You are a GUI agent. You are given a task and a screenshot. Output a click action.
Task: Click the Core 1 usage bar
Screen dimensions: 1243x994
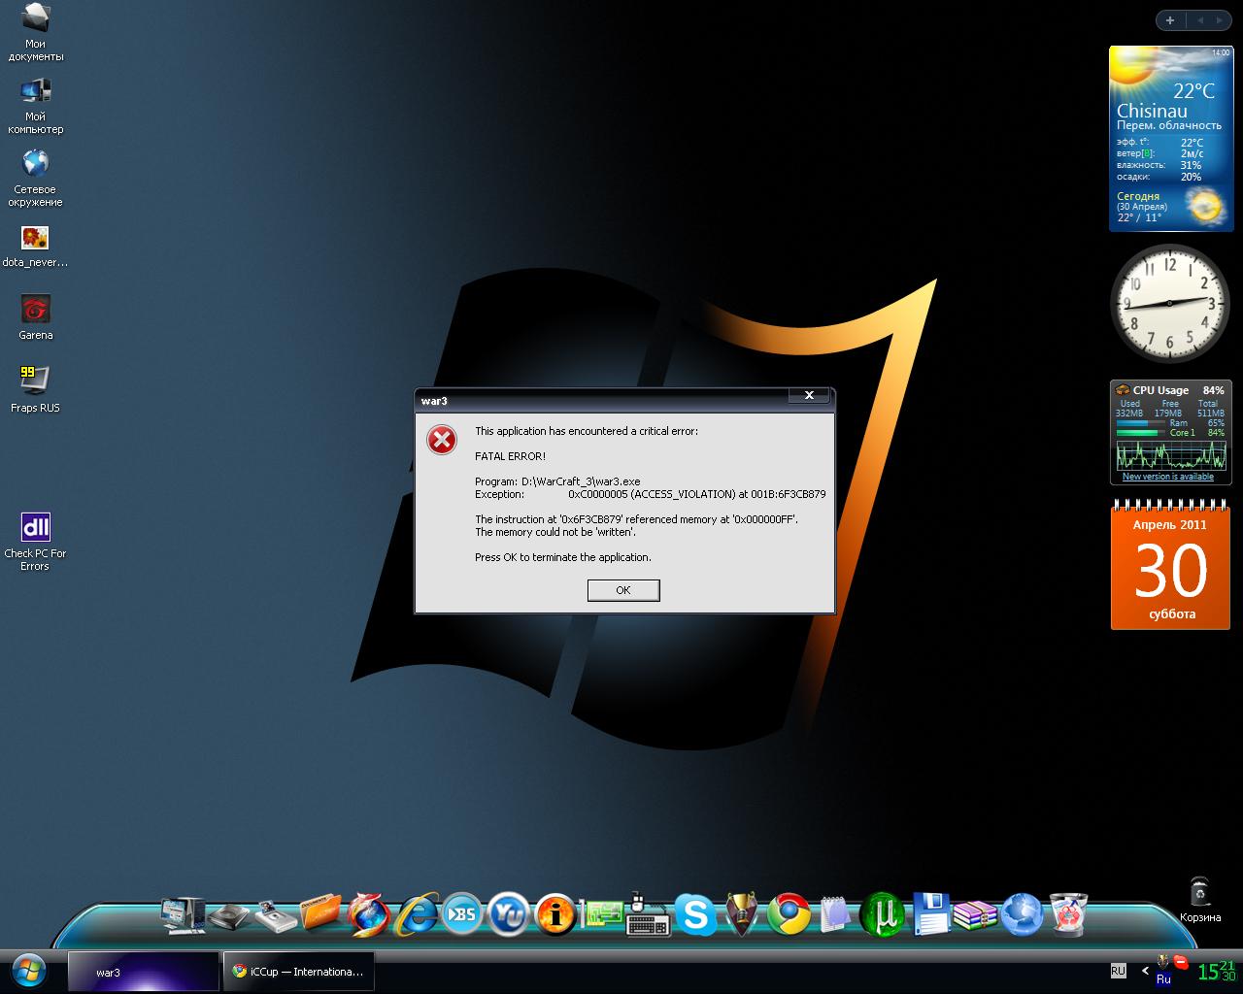pos(1140,433)
